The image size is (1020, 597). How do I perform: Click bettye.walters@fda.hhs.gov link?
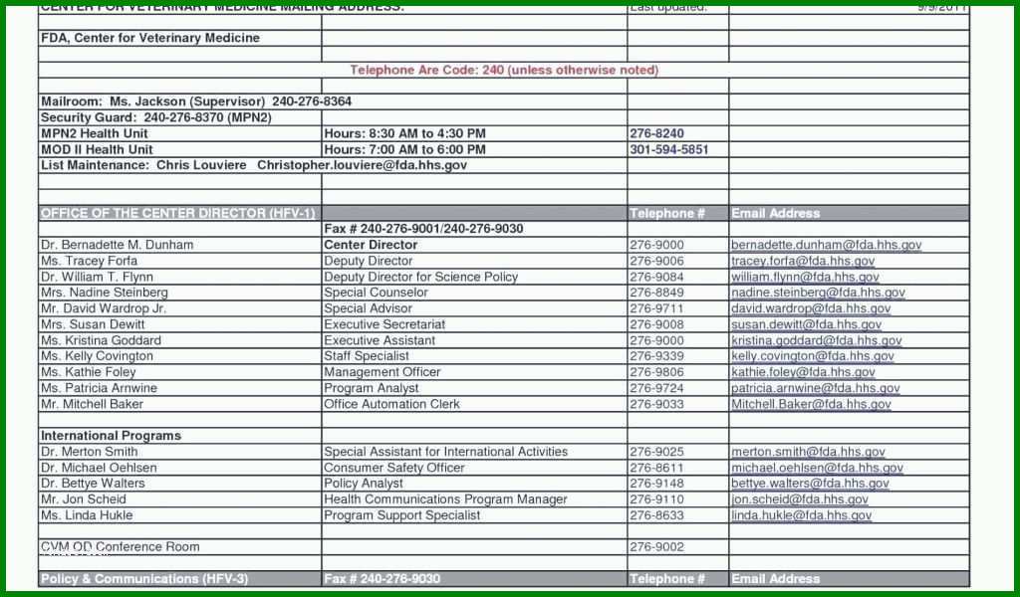pos(810,484)
